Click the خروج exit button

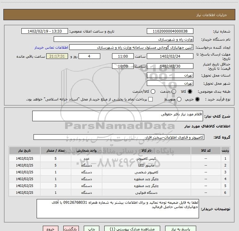[51, 229]
